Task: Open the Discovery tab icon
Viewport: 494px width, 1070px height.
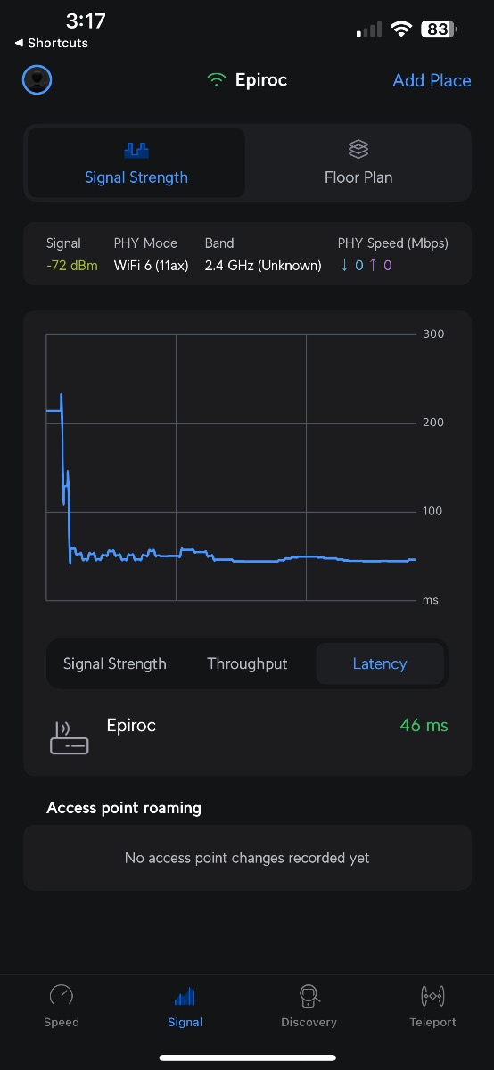Action: click(x=309, y=996)
